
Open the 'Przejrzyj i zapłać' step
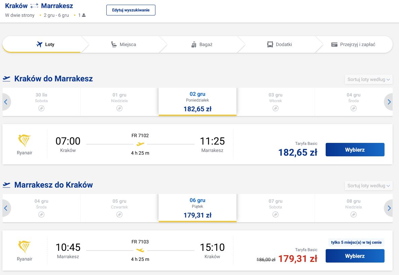(353, 44)
